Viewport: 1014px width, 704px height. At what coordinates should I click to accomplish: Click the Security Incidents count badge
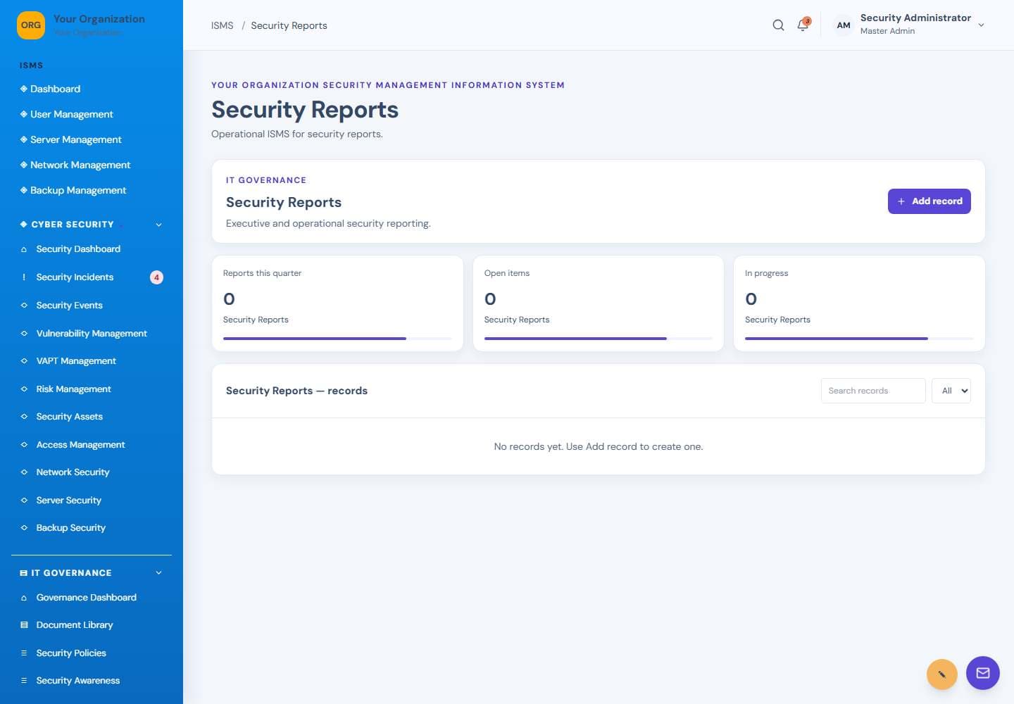point(156,277)
